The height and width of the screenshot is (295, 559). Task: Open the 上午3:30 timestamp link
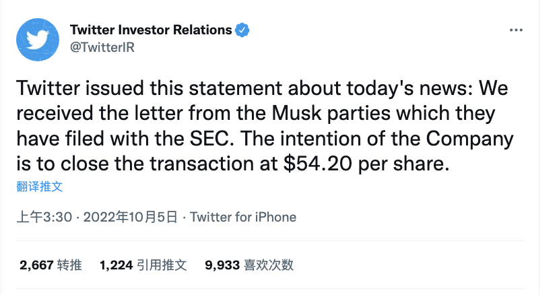tap(44, 217)
